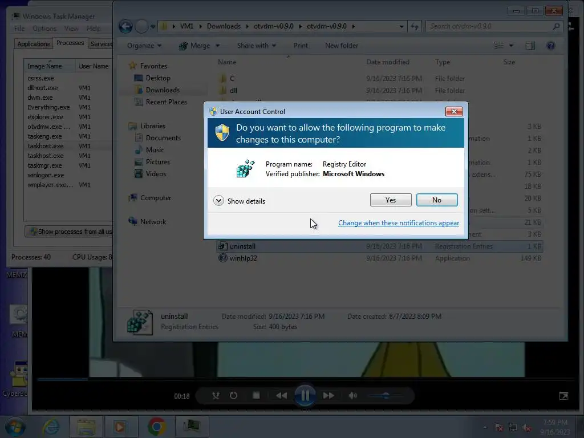
Task: Select the winhlp32 application file
Action: [x=243, y=258]
